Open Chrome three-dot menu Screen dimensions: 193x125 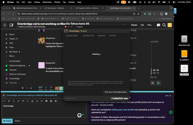171,14
